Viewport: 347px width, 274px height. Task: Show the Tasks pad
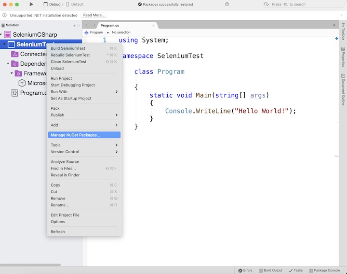(295, 270)
